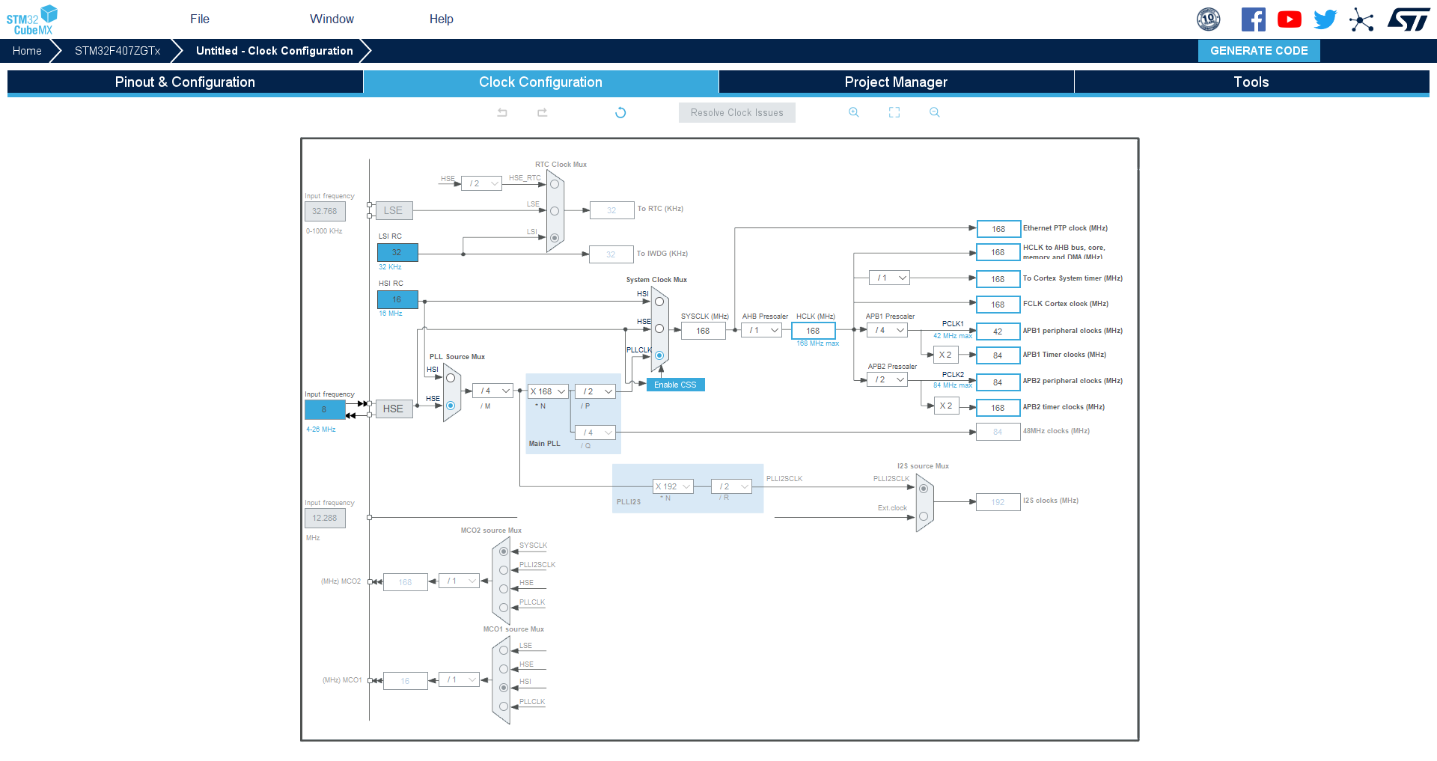
Task: Click the HSI RC 16 value box
Action: pos(397,299)
